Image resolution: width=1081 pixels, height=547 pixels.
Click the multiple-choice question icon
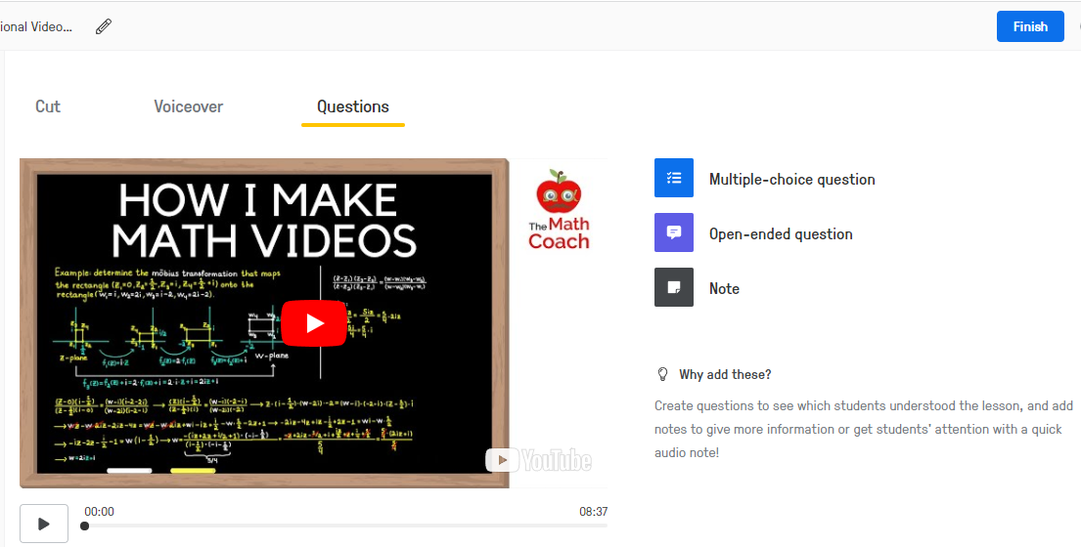tap(674, 178)
